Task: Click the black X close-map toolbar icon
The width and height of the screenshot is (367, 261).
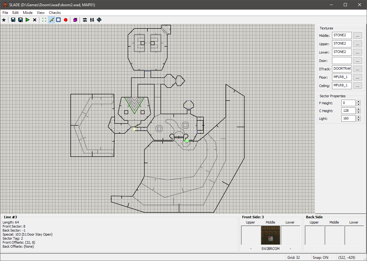Action: 35,20
